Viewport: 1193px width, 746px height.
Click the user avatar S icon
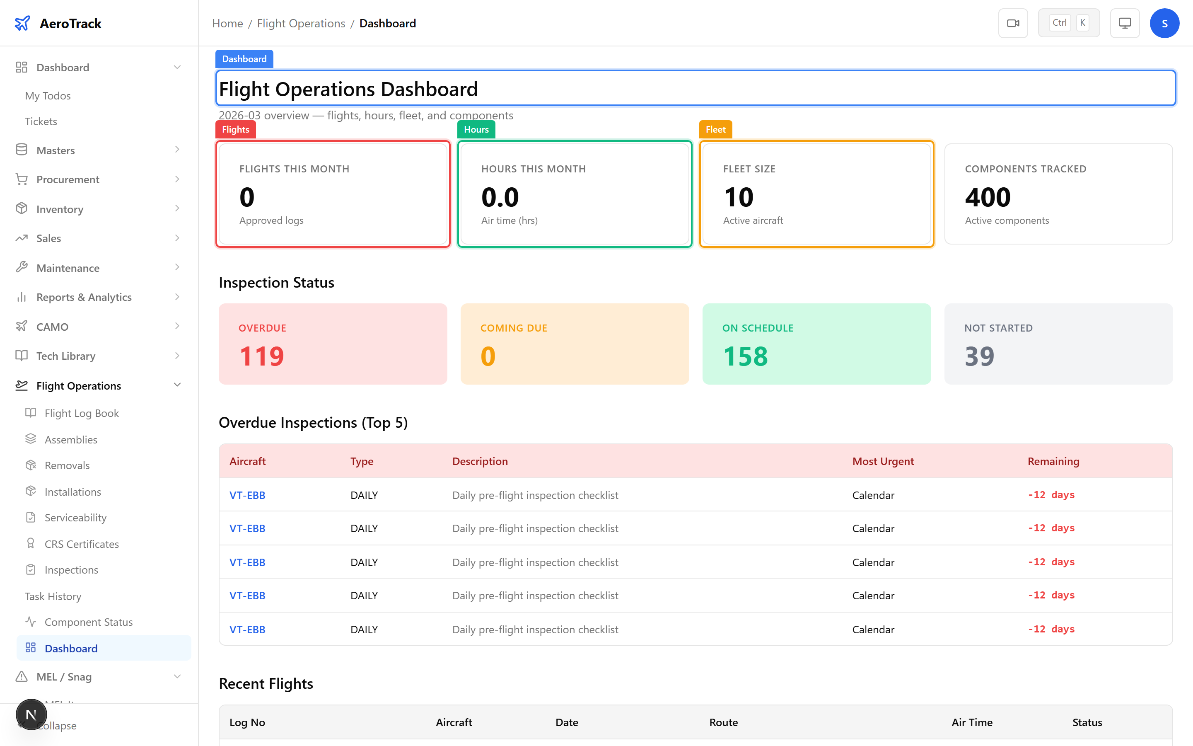1164,23
